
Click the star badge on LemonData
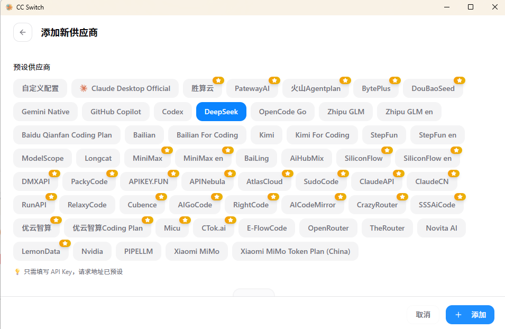click(x=65, y=243)
